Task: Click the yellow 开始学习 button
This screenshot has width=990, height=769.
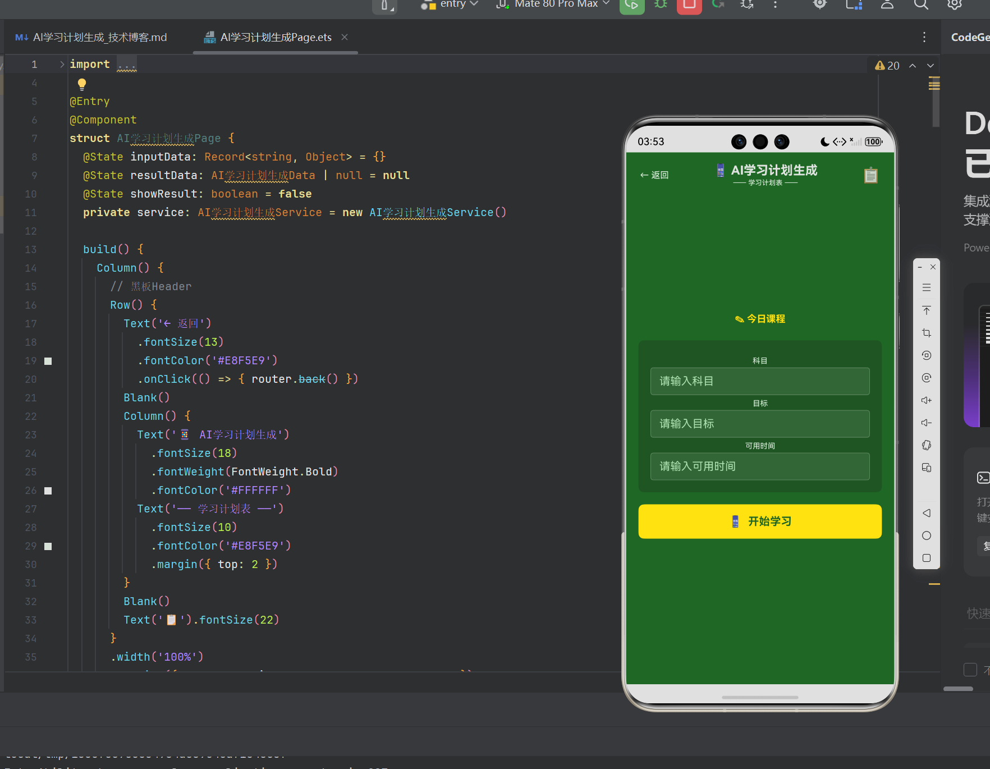Action: tap(760, 521)
